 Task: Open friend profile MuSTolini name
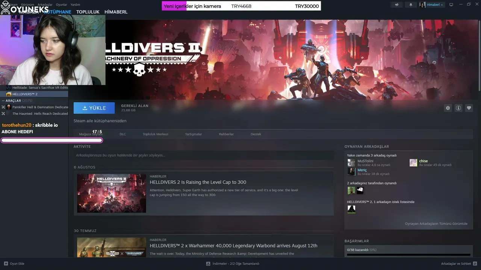[365, 161]
